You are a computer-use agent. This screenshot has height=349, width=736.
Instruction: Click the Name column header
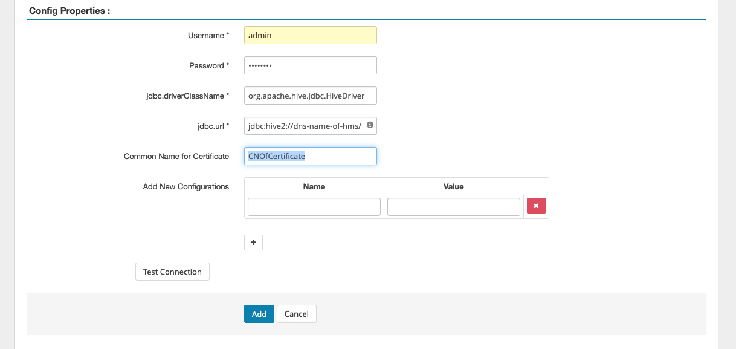pos(314,186)
